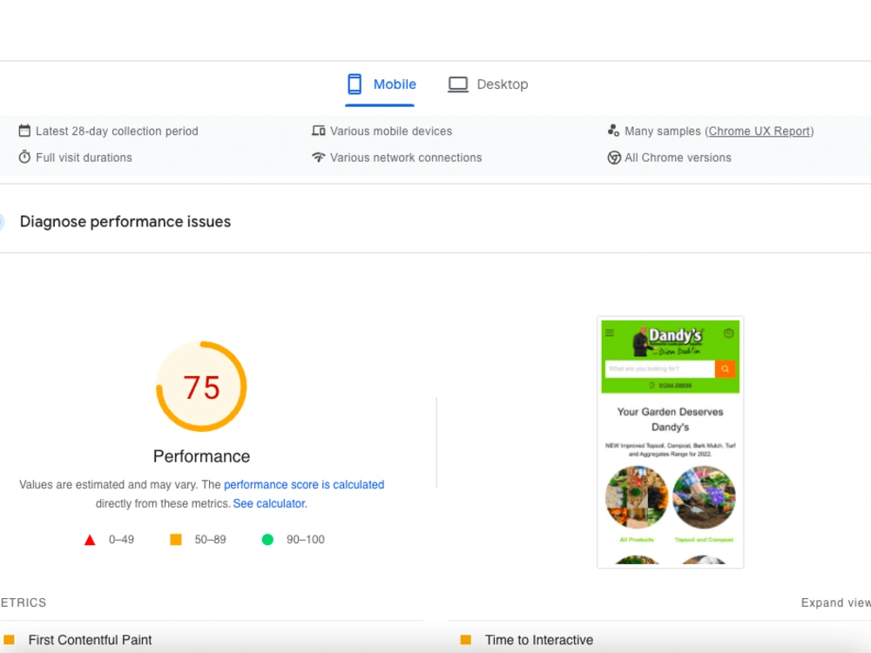
Task: Click the First Contentful Paint metric
Action: click(x=90, y=640)
